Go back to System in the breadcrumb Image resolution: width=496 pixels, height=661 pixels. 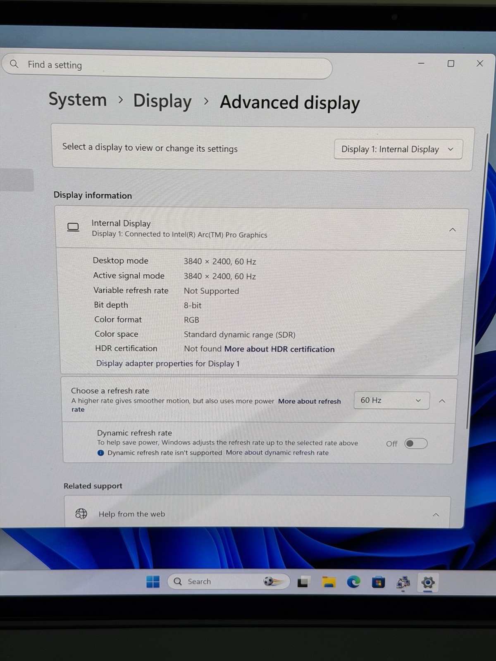click(78, 100)
